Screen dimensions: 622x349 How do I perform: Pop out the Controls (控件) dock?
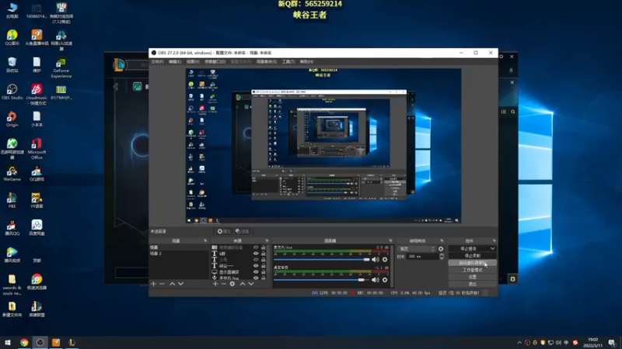point(494,240)
